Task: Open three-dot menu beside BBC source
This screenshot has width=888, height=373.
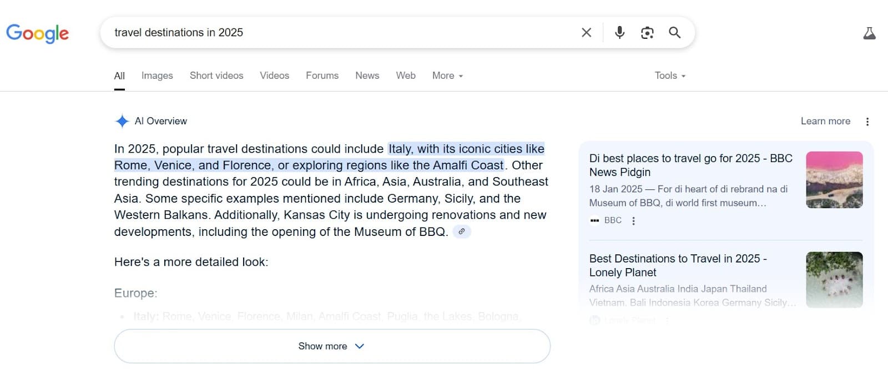Action: [633, 220]
